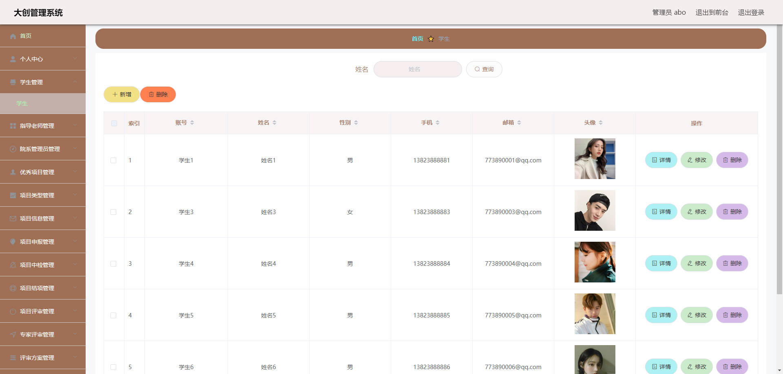
Task: Sort table by 账号 column arrows
Action: point(192,122)
